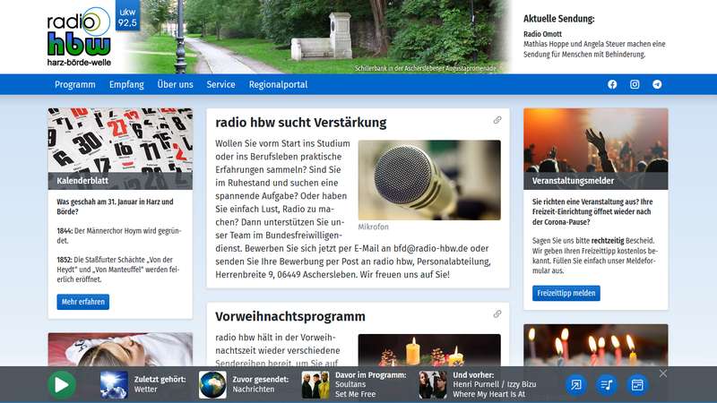Open the Facebook page icon
The height and width of the screenshot is (403, 717).
point(612,85)
